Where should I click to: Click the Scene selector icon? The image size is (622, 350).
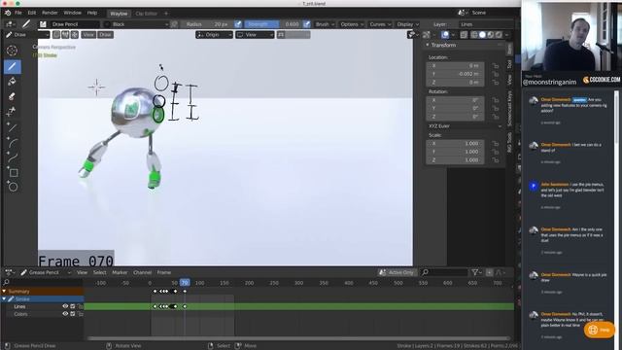(462, 13)
